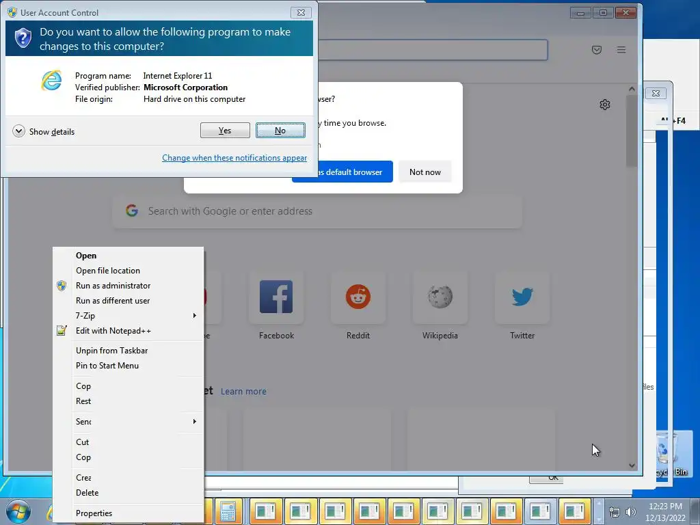
Task: Choose Open in the context menu
Action: click(x=128, y=256)
